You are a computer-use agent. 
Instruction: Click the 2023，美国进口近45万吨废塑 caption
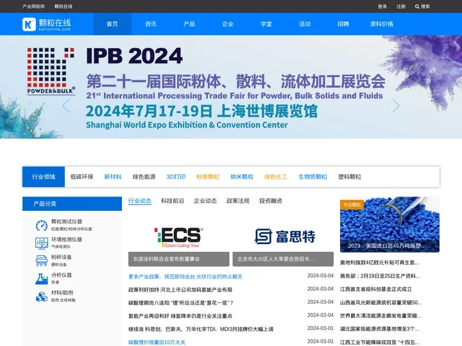(x=387, y=245)
